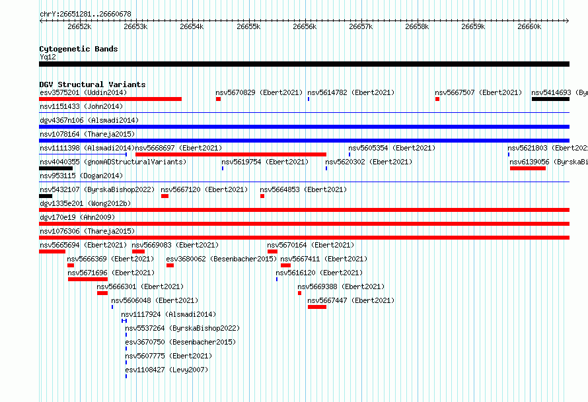Open nsv5668697 (Ebert2021) variant
The width and height of the screenshot is (588, 402).
point(179,148)
